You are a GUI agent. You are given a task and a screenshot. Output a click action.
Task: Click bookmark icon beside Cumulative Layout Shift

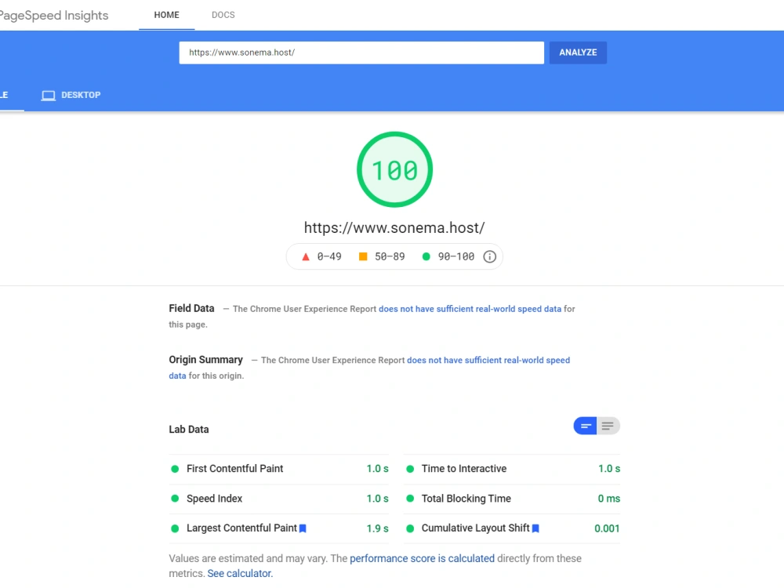click(535, 528)
